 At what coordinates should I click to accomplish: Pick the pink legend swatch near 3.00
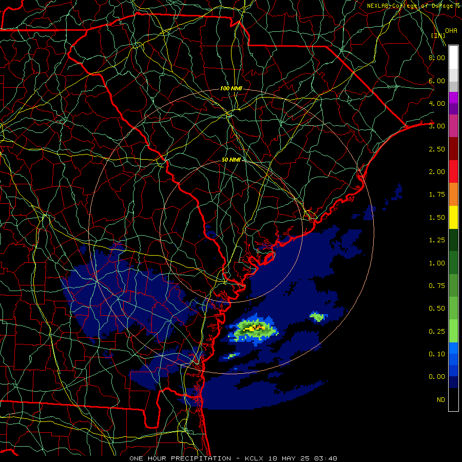coord(453,126)
